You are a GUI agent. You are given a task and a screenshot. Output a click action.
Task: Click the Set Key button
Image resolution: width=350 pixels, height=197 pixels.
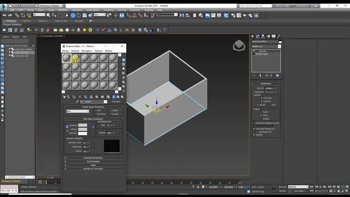click(x=282, y=191)
